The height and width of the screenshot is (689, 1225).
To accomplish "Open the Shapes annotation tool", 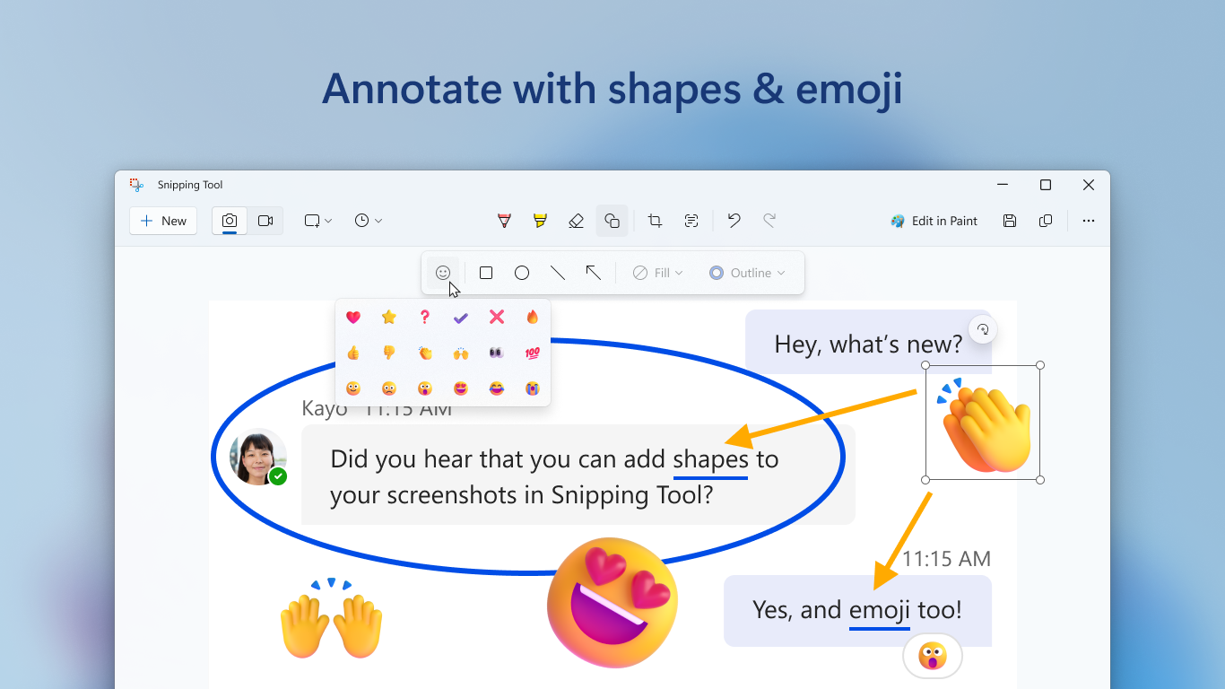I will point(612,220).
